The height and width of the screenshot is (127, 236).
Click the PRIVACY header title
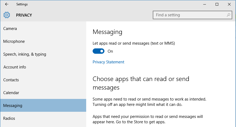(24, 15)
